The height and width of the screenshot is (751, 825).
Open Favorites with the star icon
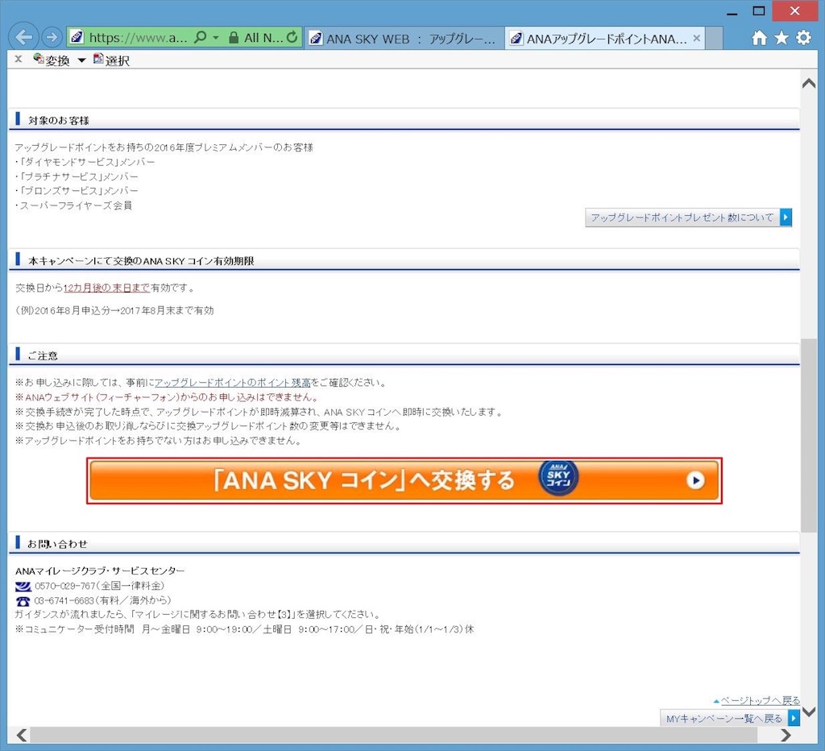pos(781,38)
